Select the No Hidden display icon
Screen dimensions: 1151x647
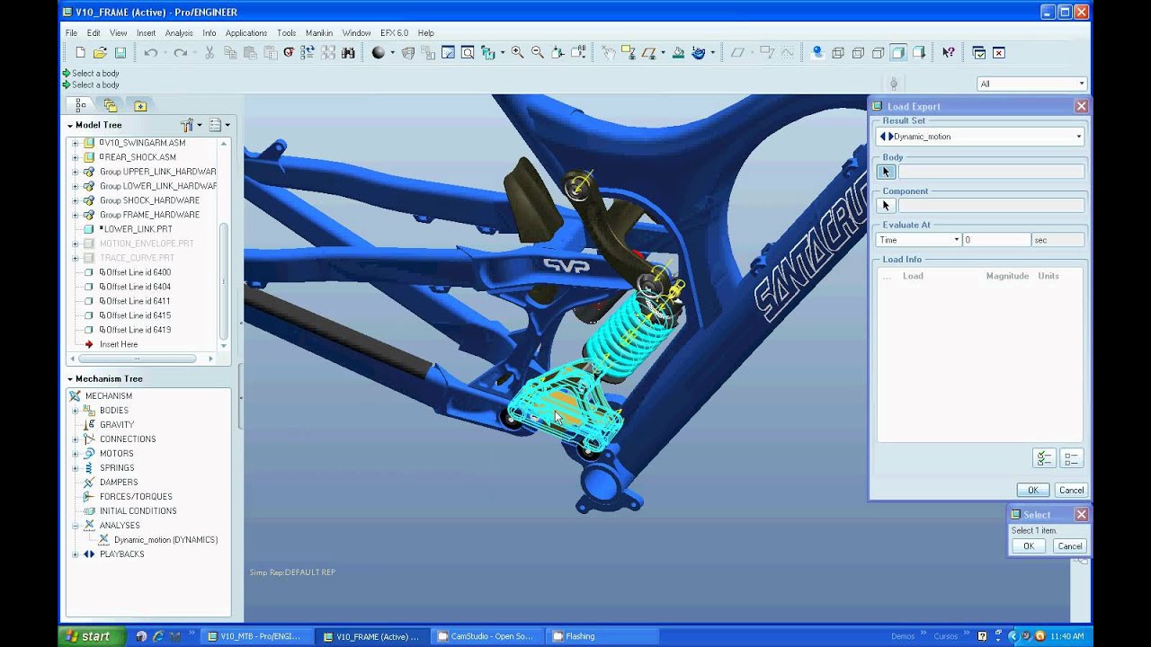(878, 53)
